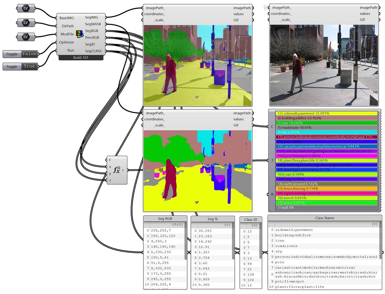Click the bottom C/ path component icon
Screen dimensions: 385x294
[26, 37]
